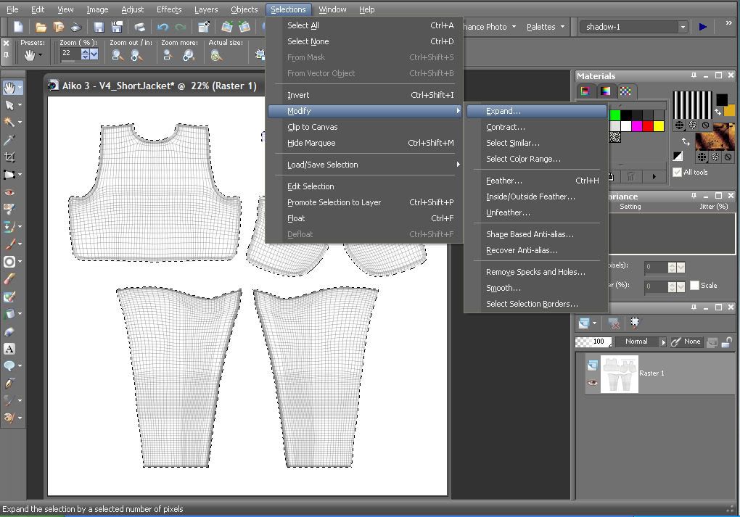
Task: Click the Print icon
Action: click(139, 28)
